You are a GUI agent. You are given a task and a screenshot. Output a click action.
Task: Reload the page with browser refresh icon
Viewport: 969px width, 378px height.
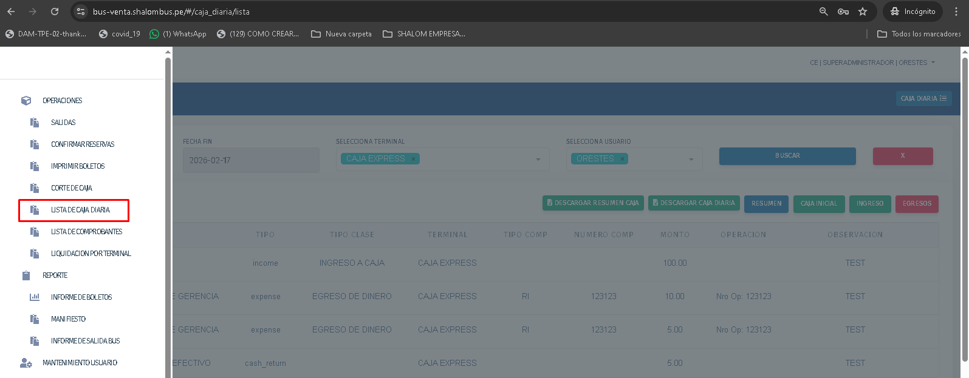[55, 12]
